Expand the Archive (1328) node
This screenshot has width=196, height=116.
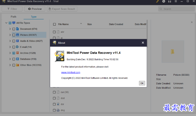pos(10,53)
